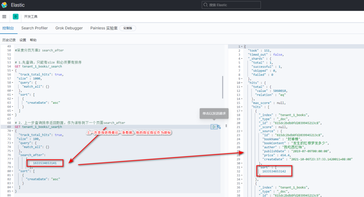Open the hamburger navigation menu
Screen dimensions: 364x197
pos(4,17)
